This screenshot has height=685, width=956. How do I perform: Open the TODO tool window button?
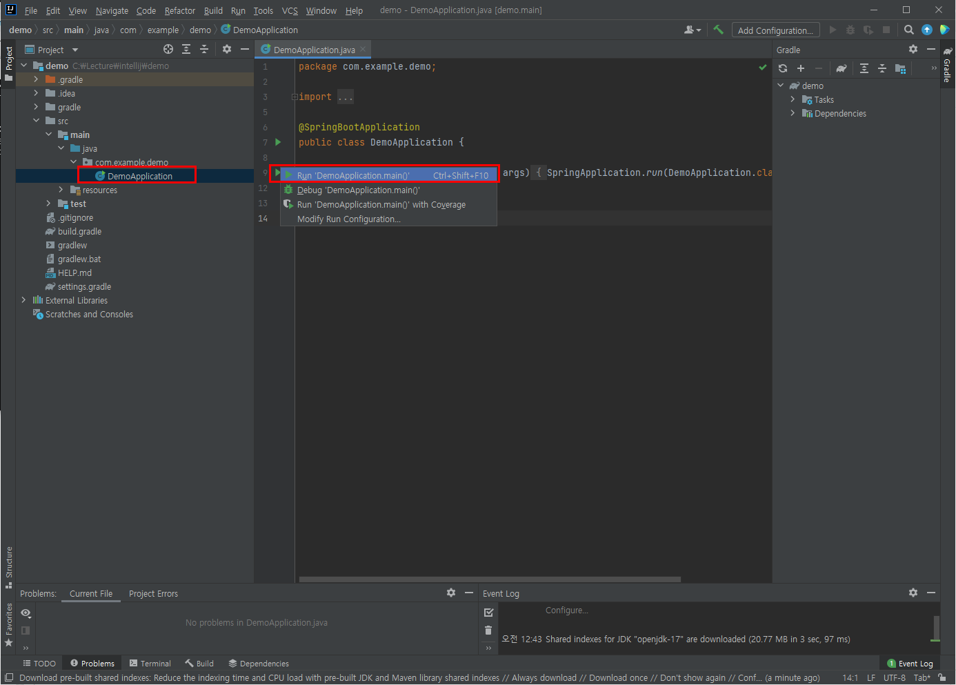click(x=39, y=663)
